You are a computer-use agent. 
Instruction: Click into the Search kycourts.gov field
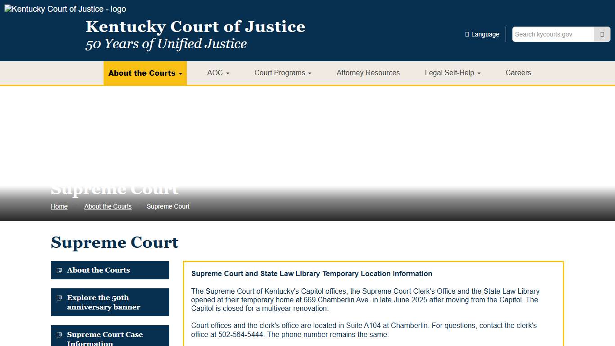552,34
